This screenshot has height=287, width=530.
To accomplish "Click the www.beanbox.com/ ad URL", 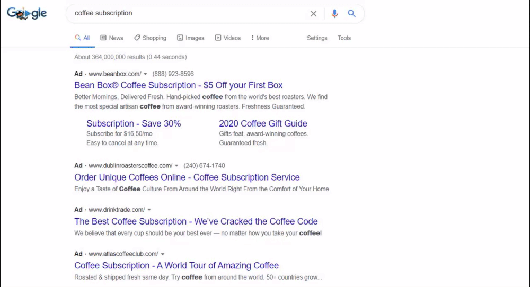I will point(115,74).
